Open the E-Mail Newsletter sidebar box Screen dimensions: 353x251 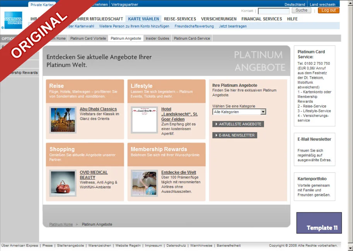(314, 149)
